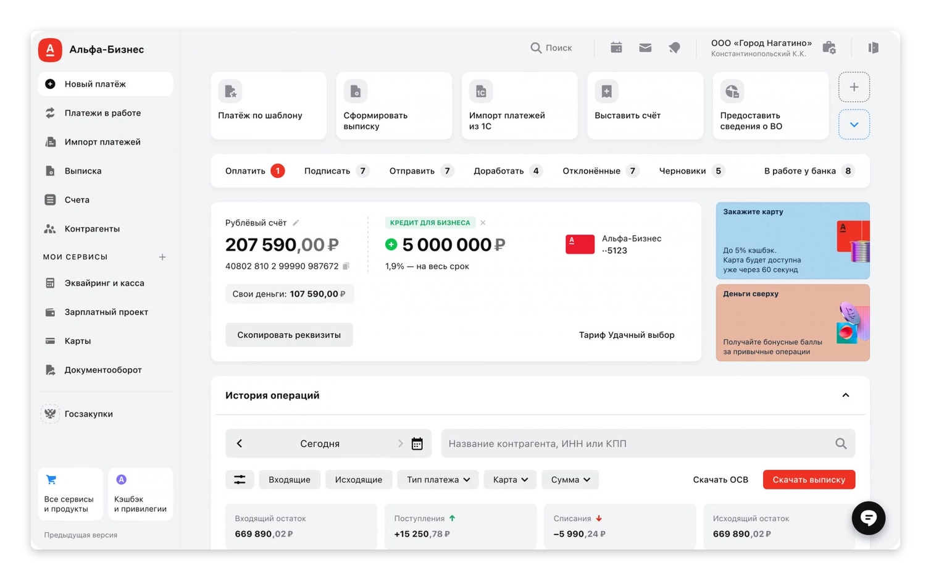Click the cart icon on Все сервисы и продукты
Viewport: 931px width, 581px height.
pyautogui.click(x=51, y=480)
